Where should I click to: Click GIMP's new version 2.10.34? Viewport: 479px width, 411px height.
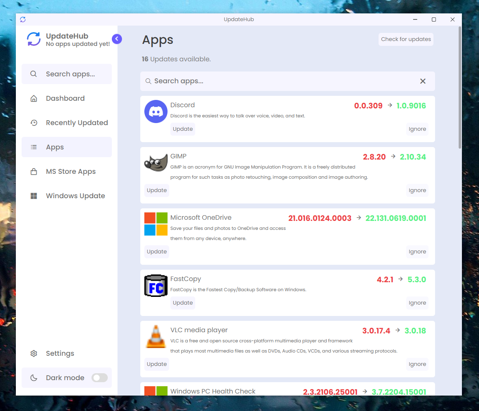[x=413, y=157]
